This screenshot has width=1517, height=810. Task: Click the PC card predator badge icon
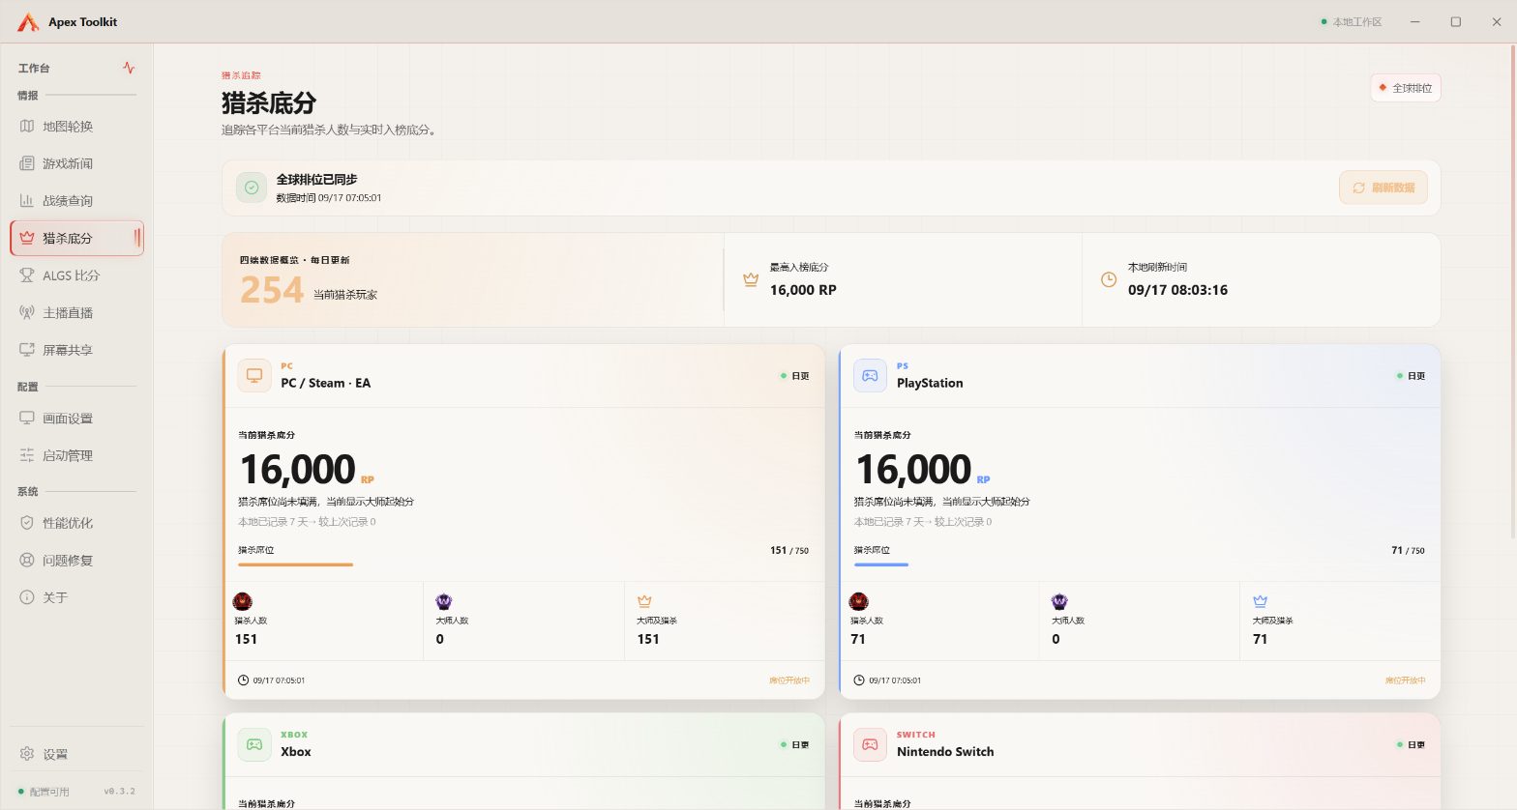coord(243,601)
